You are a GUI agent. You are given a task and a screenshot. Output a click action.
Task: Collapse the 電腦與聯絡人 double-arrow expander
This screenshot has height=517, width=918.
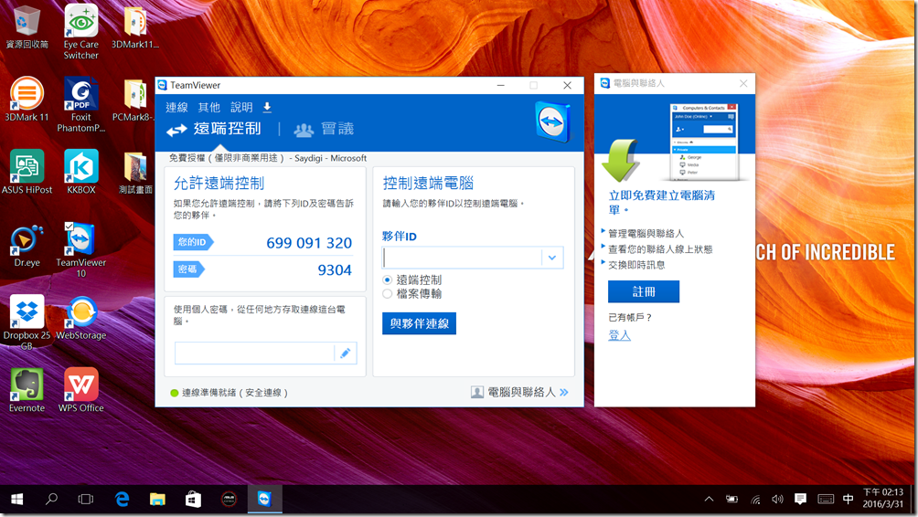pyautogui.click(x=564, y=392)
